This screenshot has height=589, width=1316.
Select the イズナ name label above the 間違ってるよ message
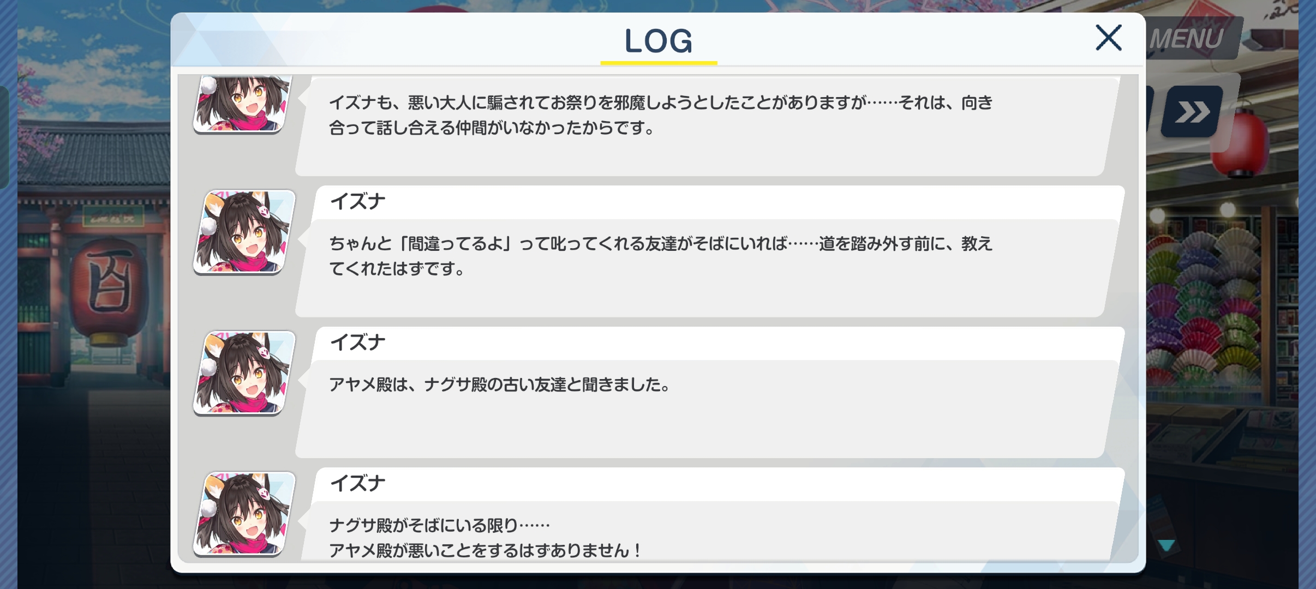(357, 202)
